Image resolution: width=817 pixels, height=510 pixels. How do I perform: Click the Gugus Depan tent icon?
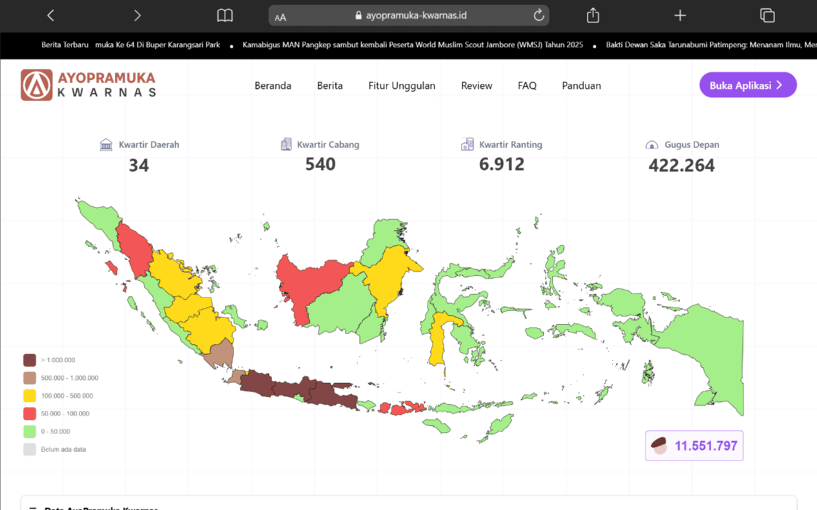(x=651, y=144)
